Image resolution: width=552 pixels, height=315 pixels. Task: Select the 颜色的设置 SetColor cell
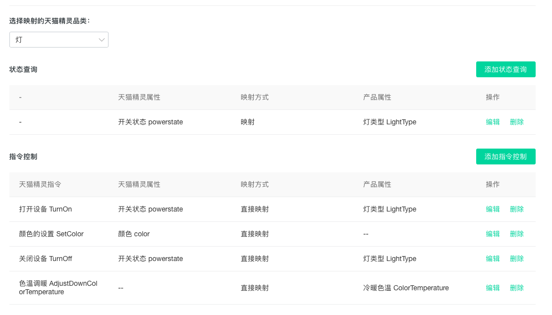[52, 234]
